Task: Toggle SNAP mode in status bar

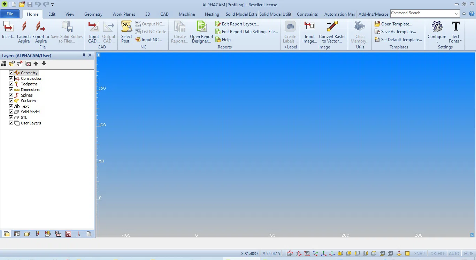Action: click(419, 254)
